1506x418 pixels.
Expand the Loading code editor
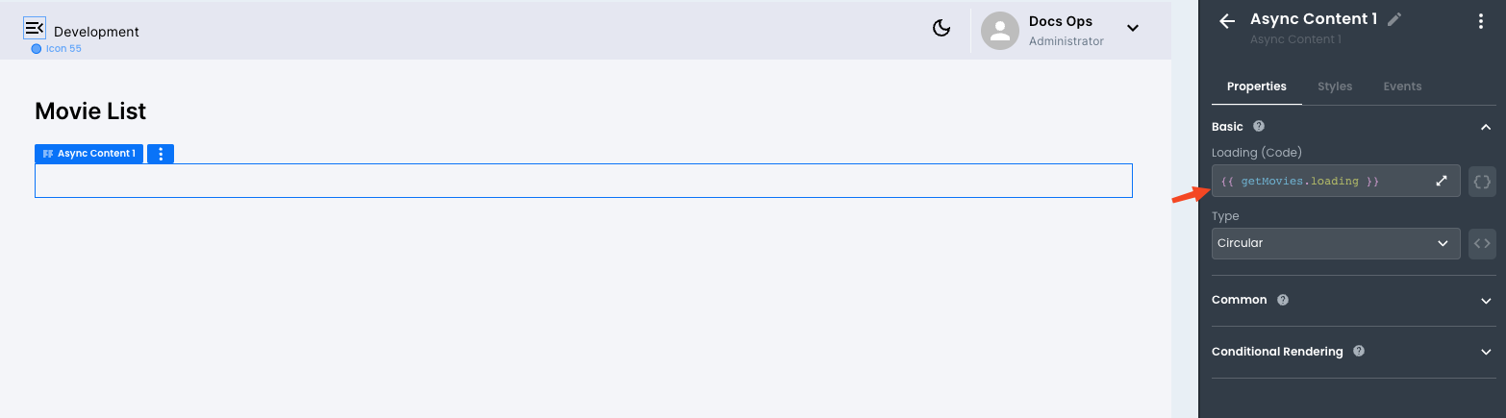point(1442,181)
